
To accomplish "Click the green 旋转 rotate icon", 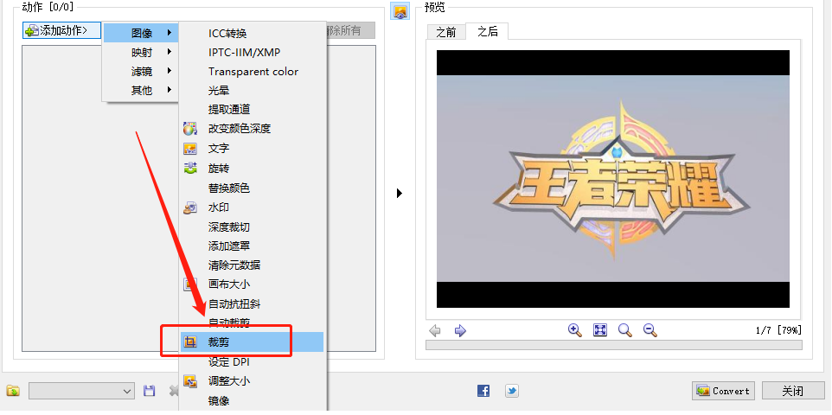I will point(190,169).
